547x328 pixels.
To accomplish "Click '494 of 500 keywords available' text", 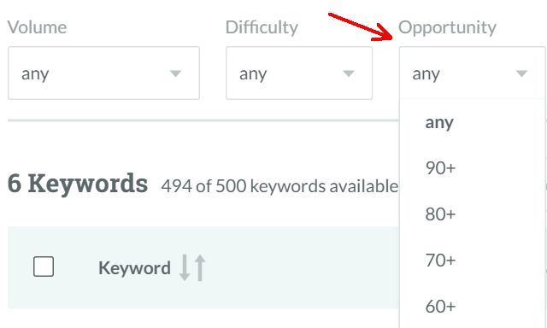I will click(279, 186).
